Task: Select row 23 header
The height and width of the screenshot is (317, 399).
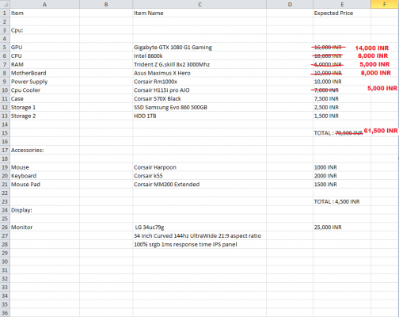Action: [5, 201]
